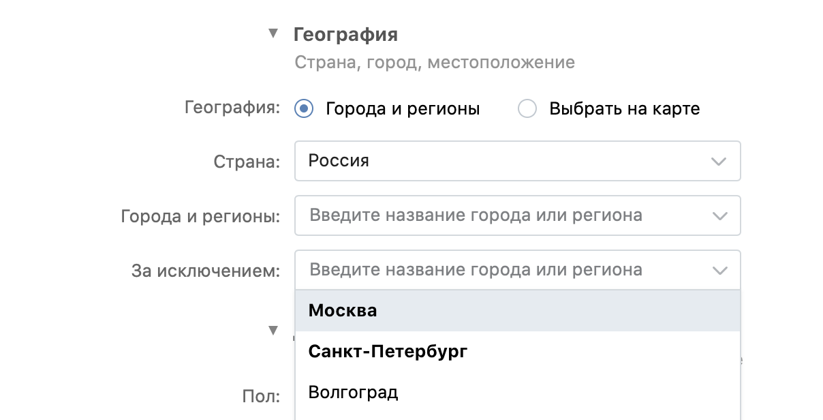Select the Выбрать на карте radio option
The width and height of the screenshot is (823, 420).
click(x=527, y=108)
